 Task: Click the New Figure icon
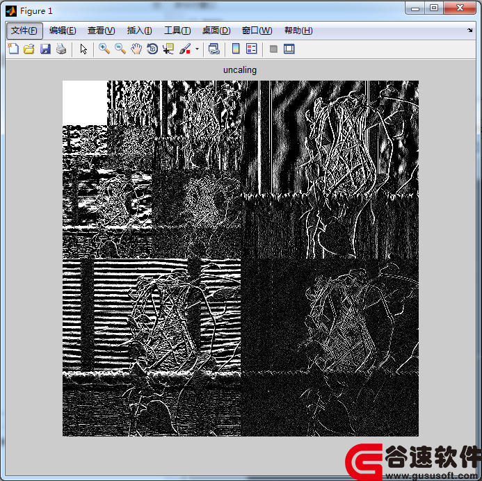13,49
